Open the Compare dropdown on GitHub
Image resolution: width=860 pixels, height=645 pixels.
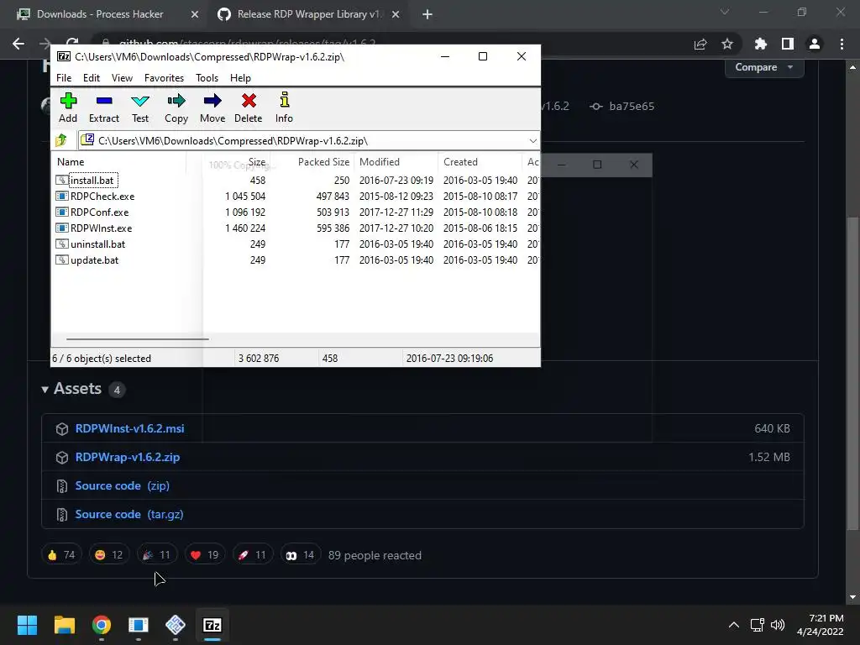coord(764,67)
